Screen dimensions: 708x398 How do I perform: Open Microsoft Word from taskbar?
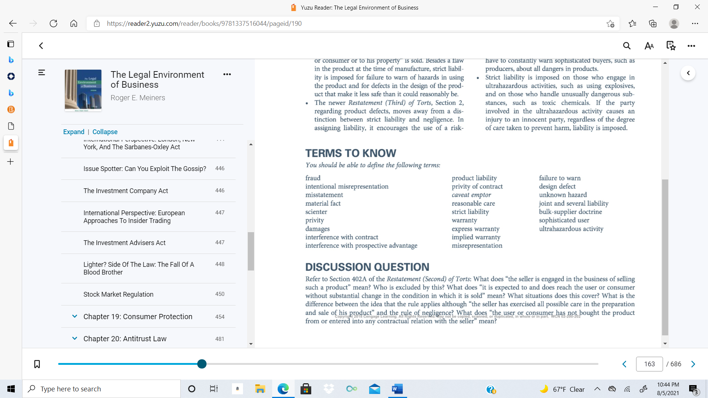(x=398, y=389)
